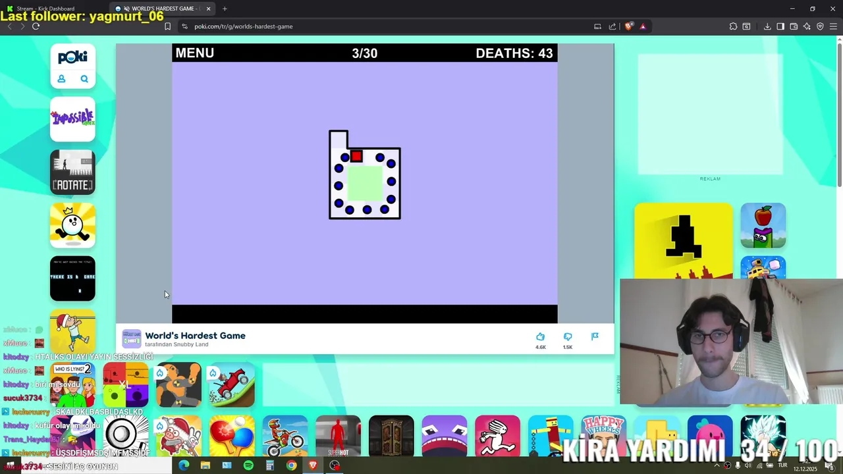Open the taskbar clock and date

click(x=805, y=466)
